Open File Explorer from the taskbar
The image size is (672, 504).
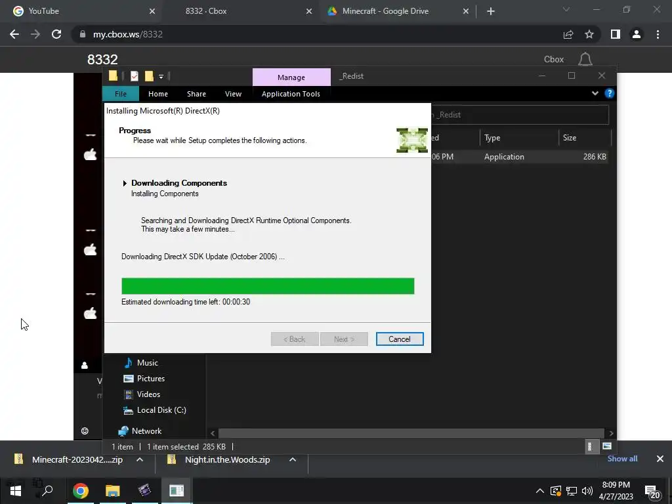[112, 491]
